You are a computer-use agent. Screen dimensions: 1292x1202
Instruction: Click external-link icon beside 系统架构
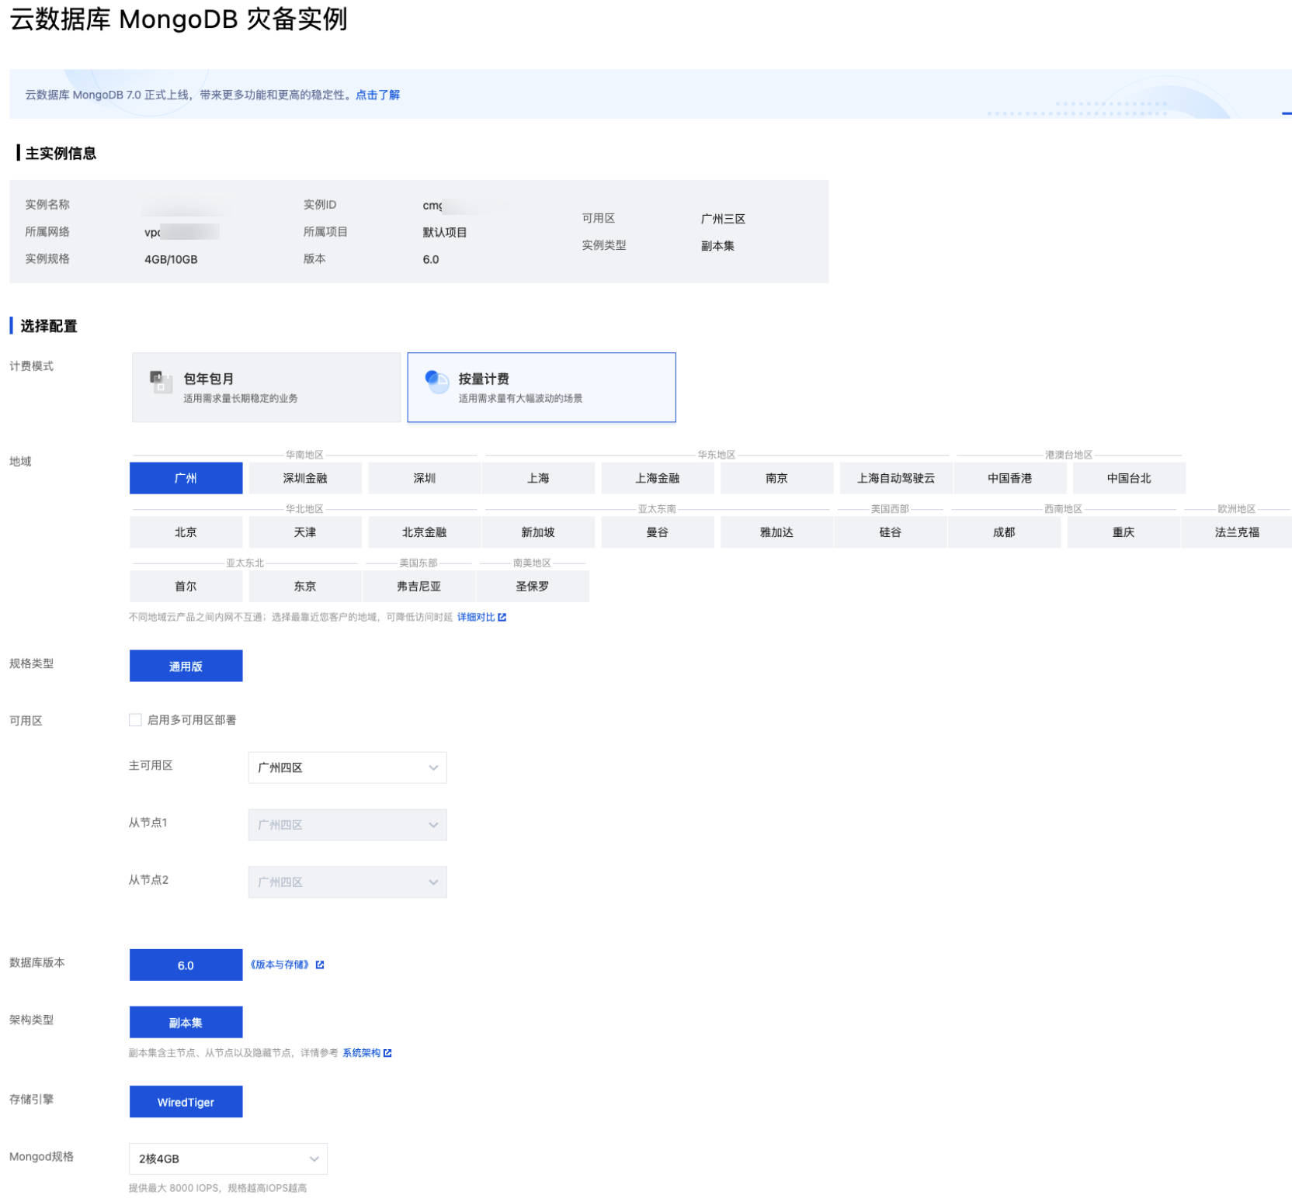pyautogui.click(x=387, y=1053)
